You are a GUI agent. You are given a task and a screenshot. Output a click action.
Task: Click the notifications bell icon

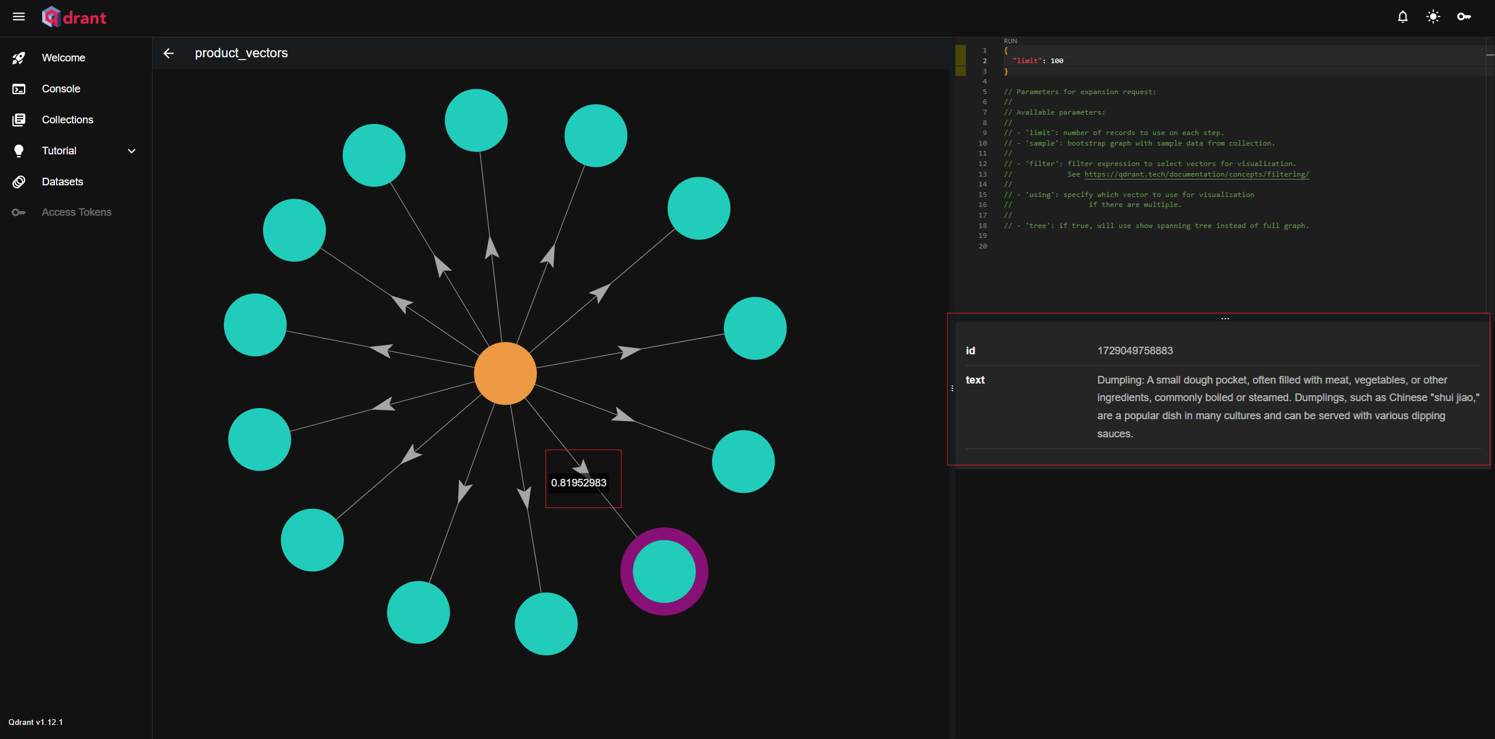(x=1403, y=16)
